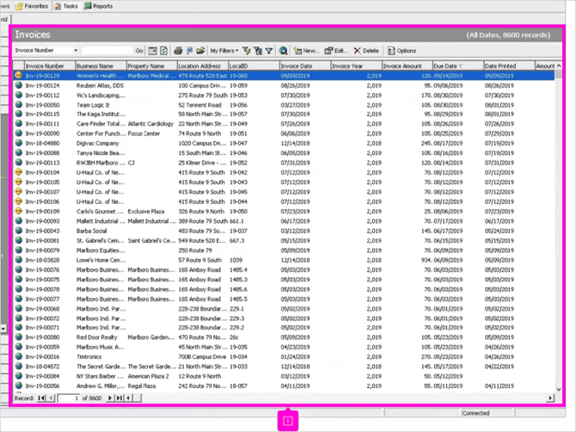Image resolution: width=576 pixels, height=432 pixels.
Task: Sort by Due Date column header
Action: pyautogui.click(x=458, y=65)
